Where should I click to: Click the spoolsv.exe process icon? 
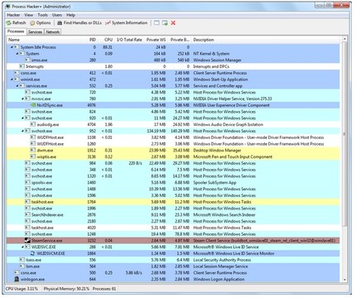click(27, 182)
